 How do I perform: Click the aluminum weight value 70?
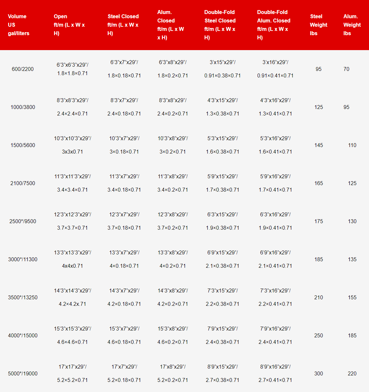coord(346,69)
